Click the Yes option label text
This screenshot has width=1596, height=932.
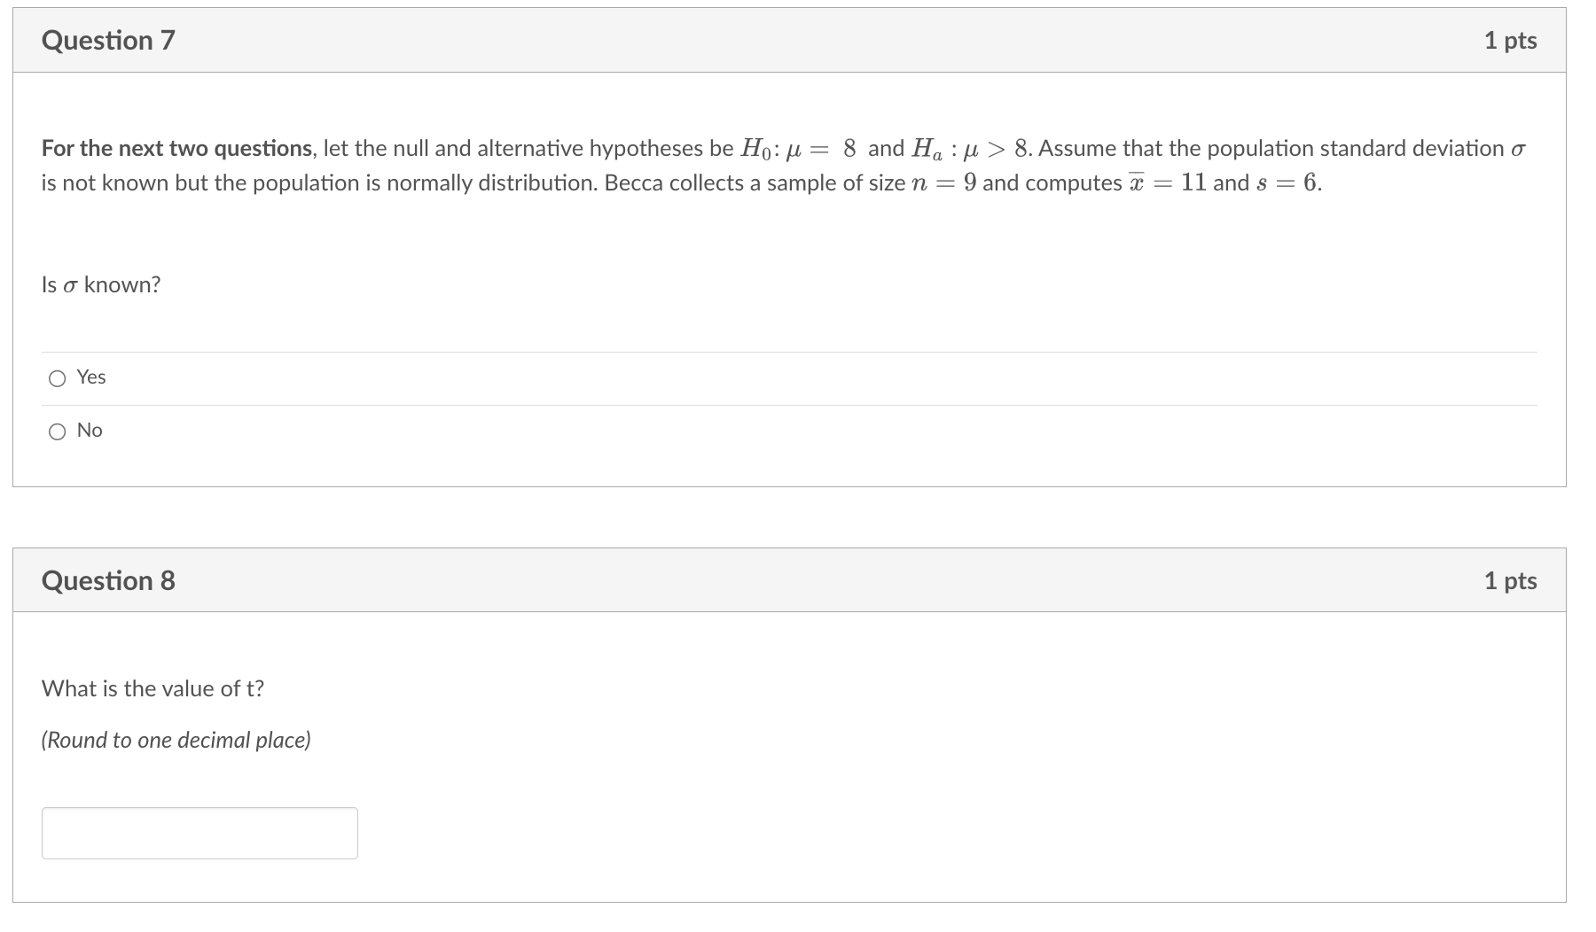pyautogui.click(x=90, y=377)
